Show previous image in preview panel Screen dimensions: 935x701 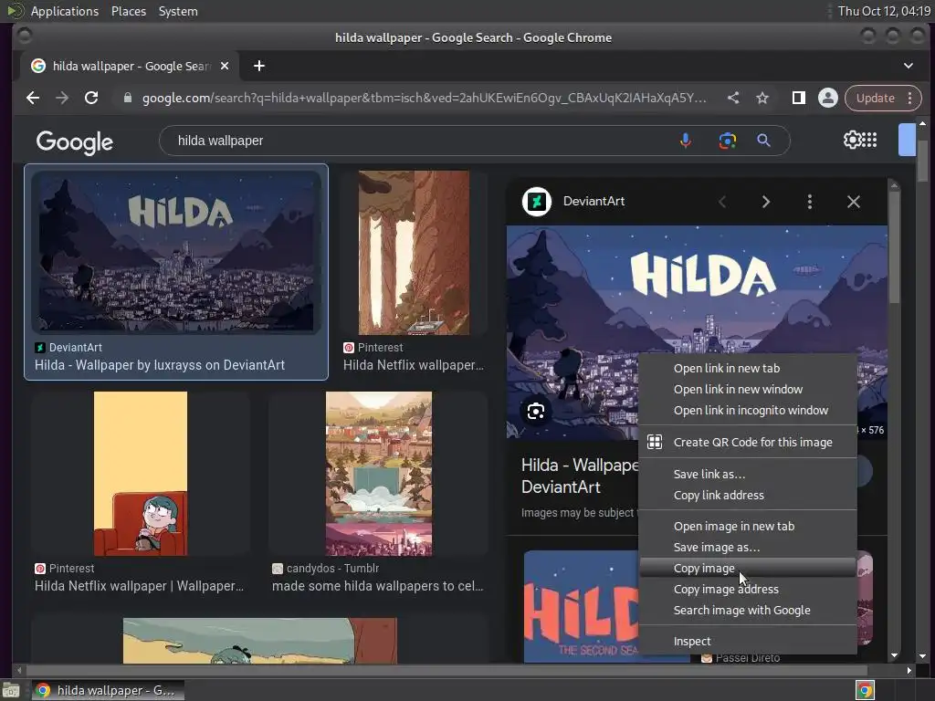(722, 202)
